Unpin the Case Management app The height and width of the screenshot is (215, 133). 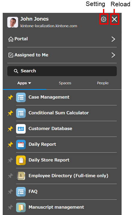[x=10, y=97]
